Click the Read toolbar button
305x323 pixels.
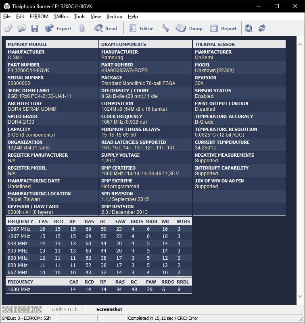pyautogui.click(x=105, y=28)
